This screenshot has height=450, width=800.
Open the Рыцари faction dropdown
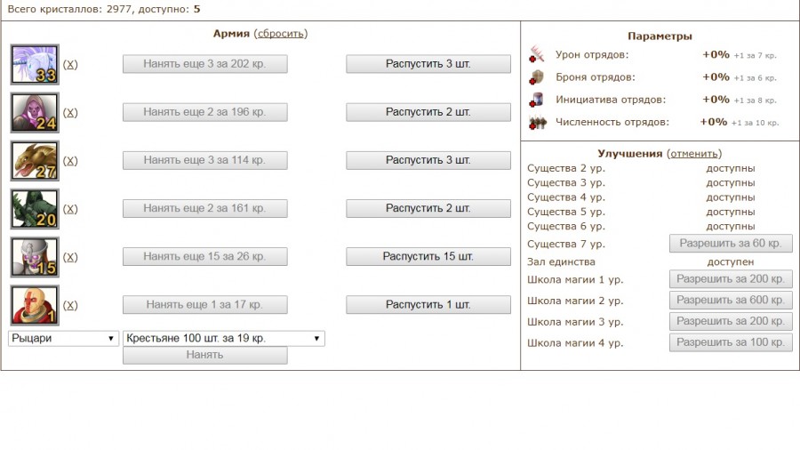click(x=63, y=338)
